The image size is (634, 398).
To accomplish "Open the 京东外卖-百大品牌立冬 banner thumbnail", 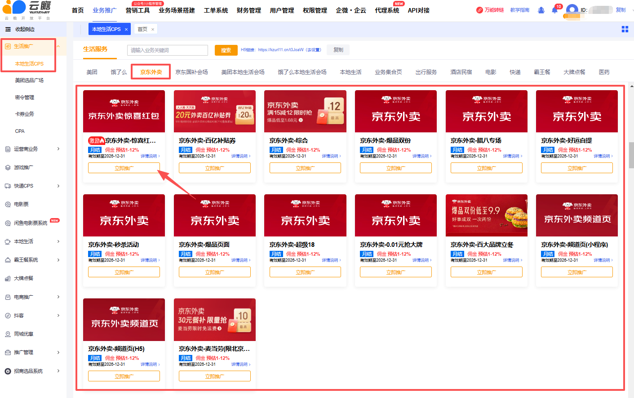I will 486,215.
